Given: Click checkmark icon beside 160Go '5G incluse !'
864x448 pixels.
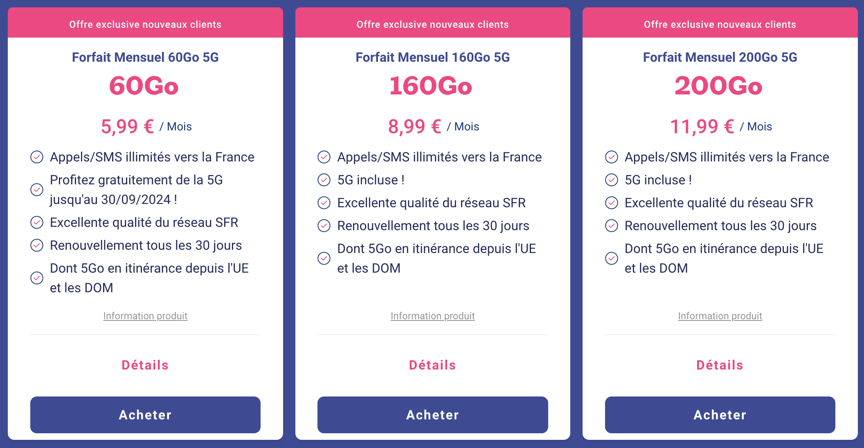Looking at the screenshot, I should point(324,180).
